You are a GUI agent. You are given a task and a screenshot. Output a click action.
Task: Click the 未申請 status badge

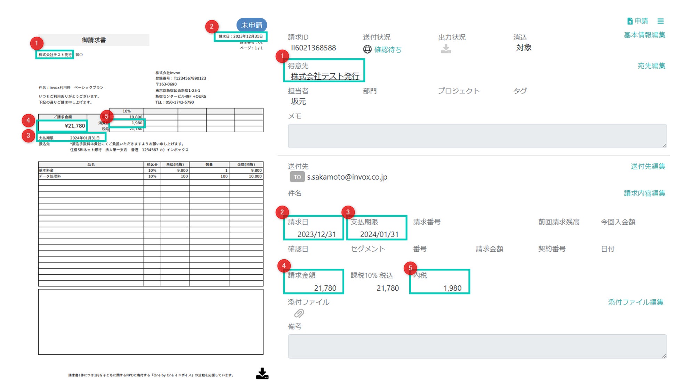pos(252,25)
